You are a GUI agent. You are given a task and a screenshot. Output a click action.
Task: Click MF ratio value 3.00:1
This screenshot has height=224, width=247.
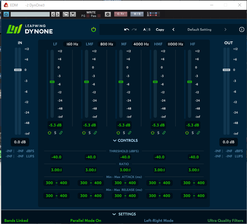[x=125, y=170]
